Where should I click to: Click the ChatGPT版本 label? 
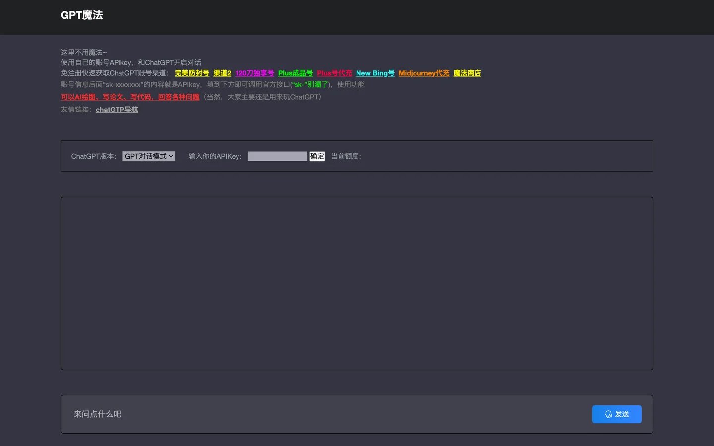tap(94, 156)
